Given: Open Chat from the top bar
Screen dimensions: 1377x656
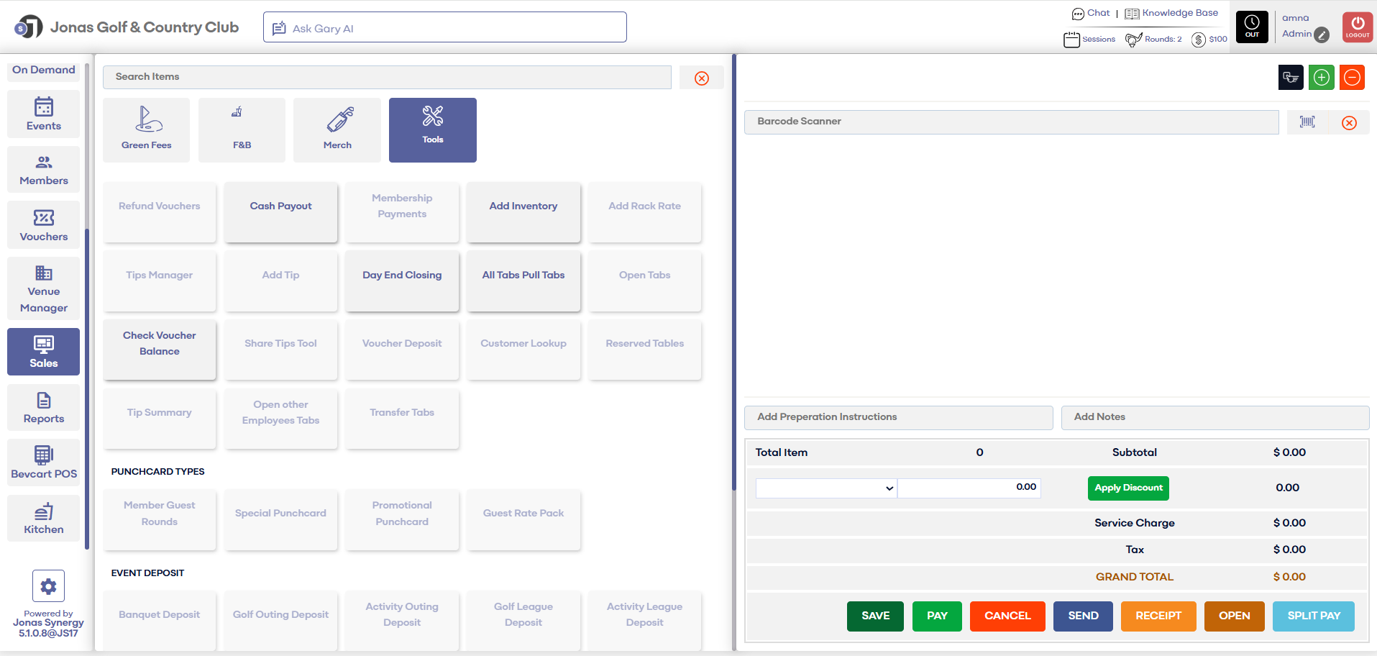Looking at the screenshot, I should tap(1091, 13).
